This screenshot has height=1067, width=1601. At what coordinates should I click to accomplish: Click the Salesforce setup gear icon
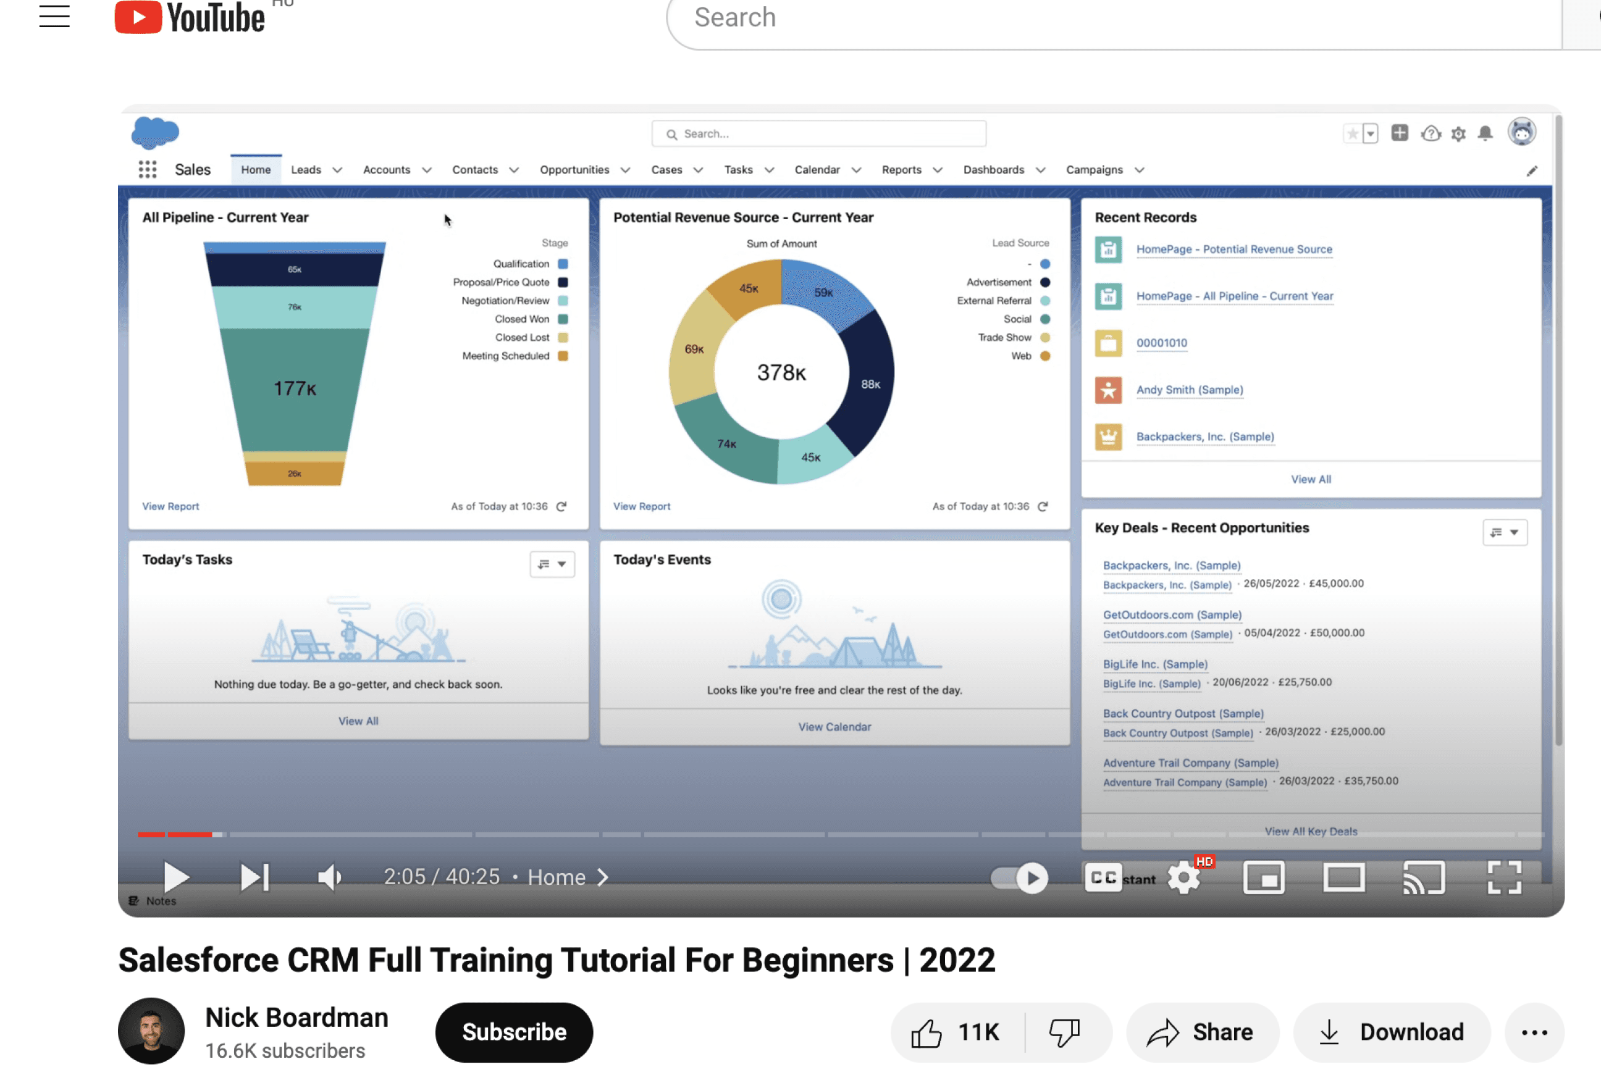click(1459, 133)
